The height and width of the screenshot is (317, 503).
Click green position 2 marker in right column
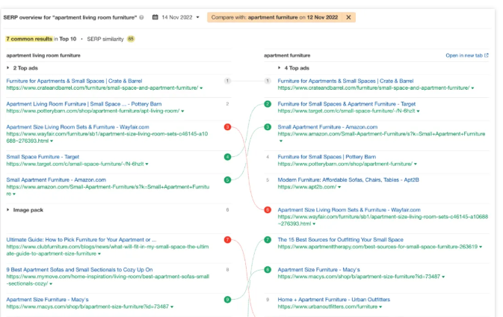pos(268,104)
